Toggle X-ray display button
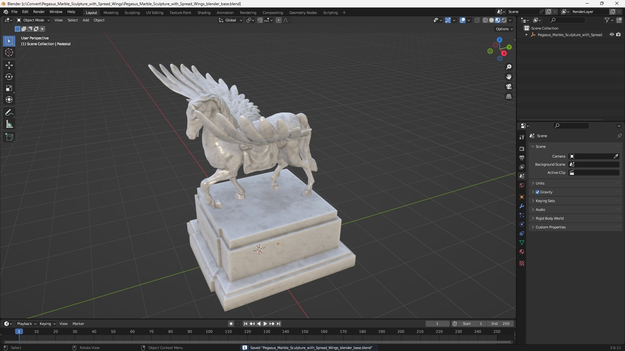Screen dimensions: 625x351 477,20
